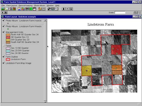The width and height of the screenshot is (142, 106).
Task: Click the yellow dotted grid toolbar icon
Action: click(40, 9)
